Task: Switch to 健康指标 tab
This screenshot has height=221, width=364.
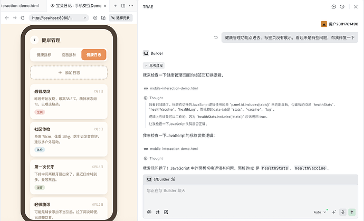Action: pos(44,55)
